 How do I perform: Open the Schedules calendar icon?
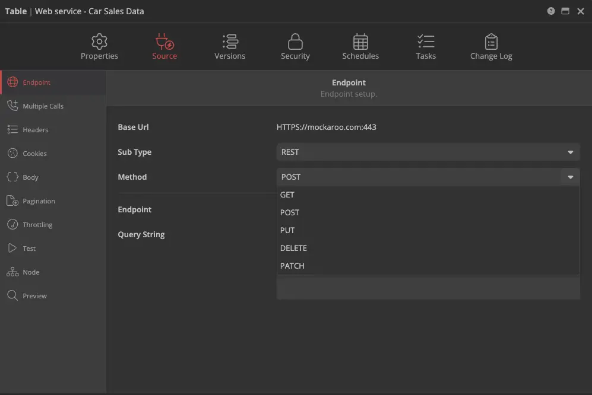(x=360, y=42)
